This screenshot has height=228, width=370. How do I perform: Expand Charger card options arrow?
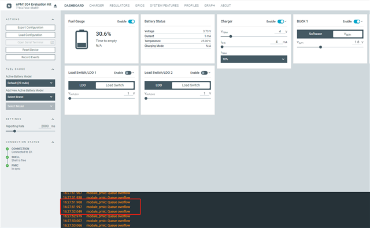coord(286,21)
